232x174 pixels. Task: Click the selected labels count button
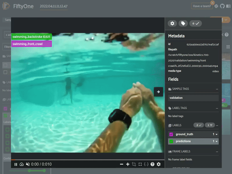(195, 23)
